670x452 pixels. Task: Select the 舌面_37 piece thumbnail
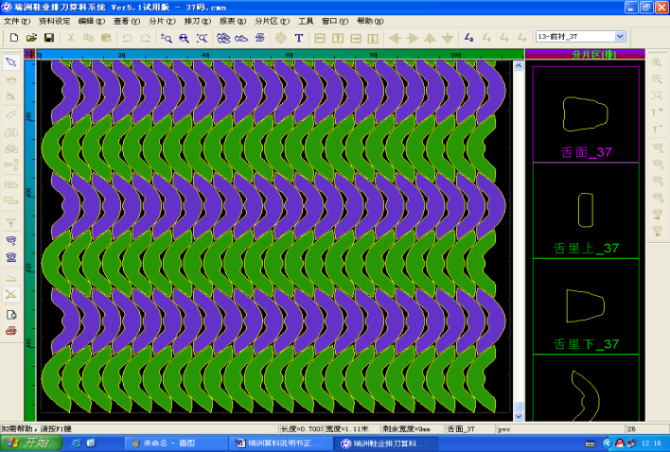tap(586, 114)
